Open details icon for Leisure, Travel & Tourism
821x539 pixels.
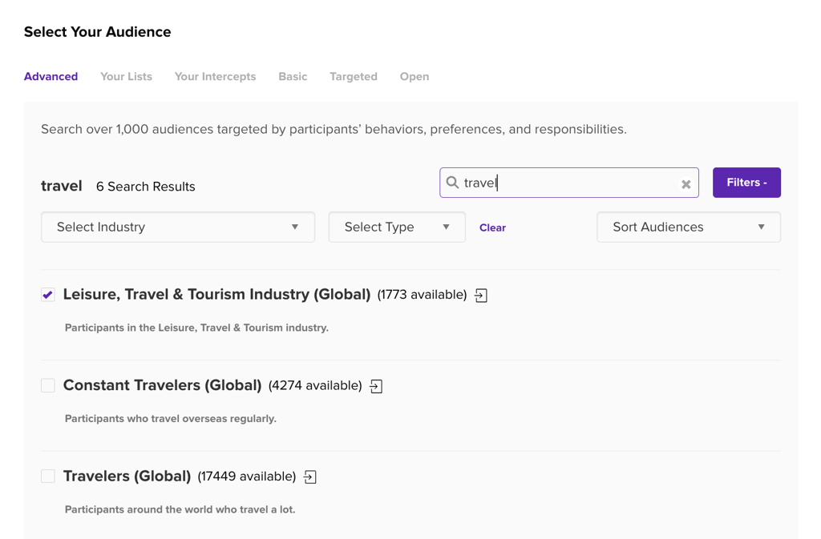[481, 296]
